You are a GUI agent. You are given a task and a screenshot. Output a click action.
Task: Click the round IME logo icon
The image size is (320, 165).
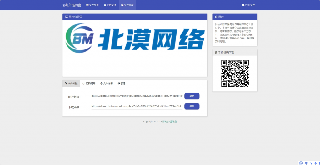tap(301, 163)
